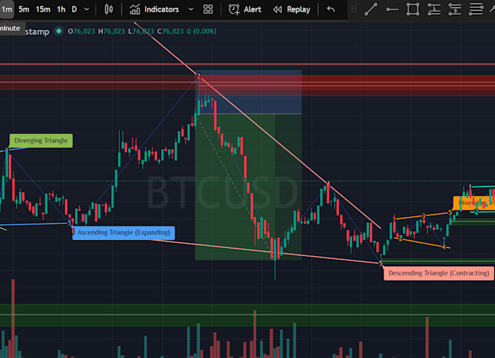Screen dimensions: 495x358
Task: Click the C76,023 close price value
Action: pyautogui.click(x=170, y=31)
